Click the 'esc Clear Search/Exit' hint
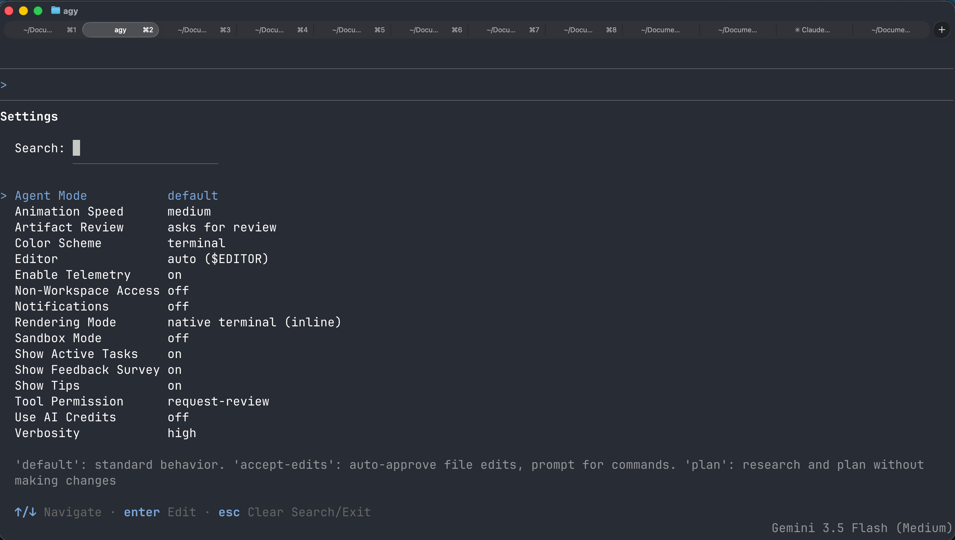This screenshot has width=955, height=540. (295, 512)
